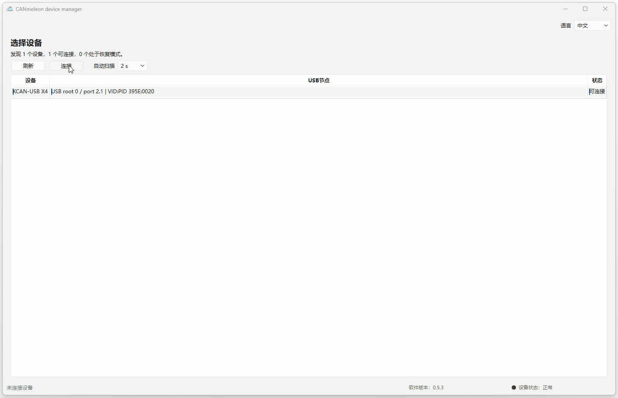This screenshot has width=618, height=398.
Task: Click the 设备状态: 正常 status text
Action: click(535, 387)
